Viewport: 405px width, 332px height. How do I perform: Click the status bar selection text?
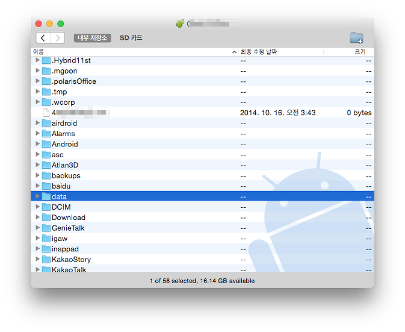[202, 281]
